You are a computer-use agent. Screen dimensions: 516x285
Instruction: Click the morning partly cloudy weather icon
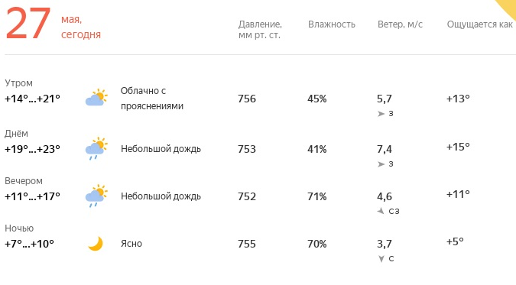pos(96,97)
